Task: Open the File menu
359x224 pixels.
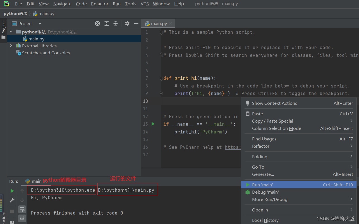Action: 18,4
